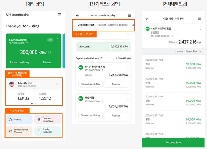Open the Savings Account card's three-dot menu
The height and width of the screenshot is (149, 207).
(x=58, y=40)
